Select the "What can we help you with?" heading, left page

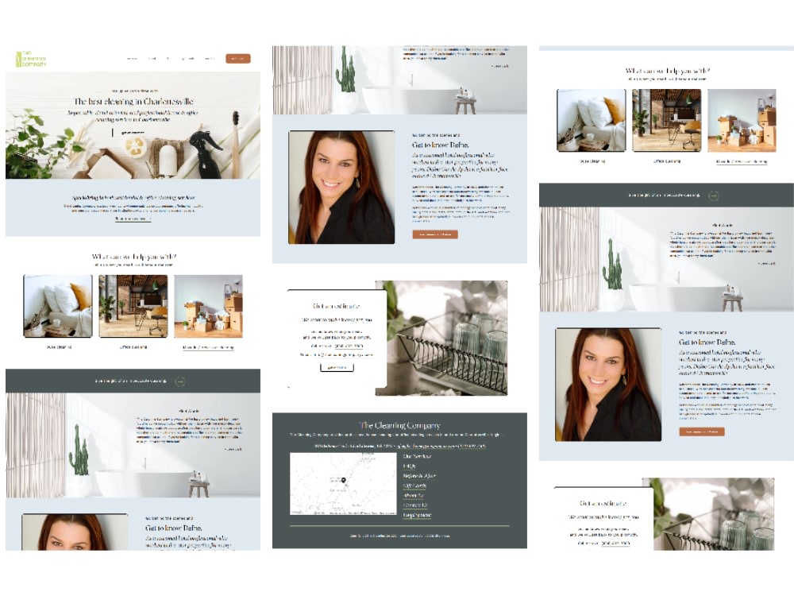tap(134, 257)
